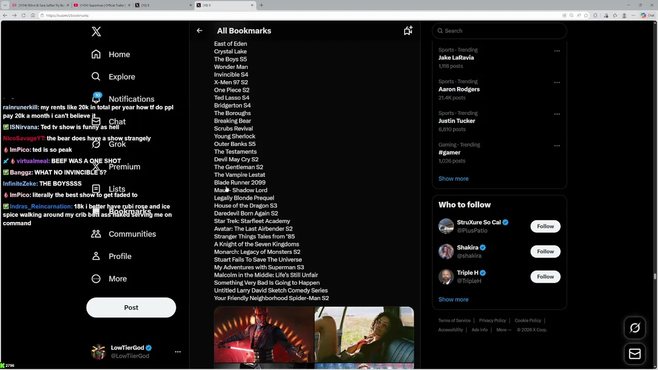Viewport: 658px width, 370px height.
Task: Open options for Justin Tucker trend
Action: click(x=557, y=114)
